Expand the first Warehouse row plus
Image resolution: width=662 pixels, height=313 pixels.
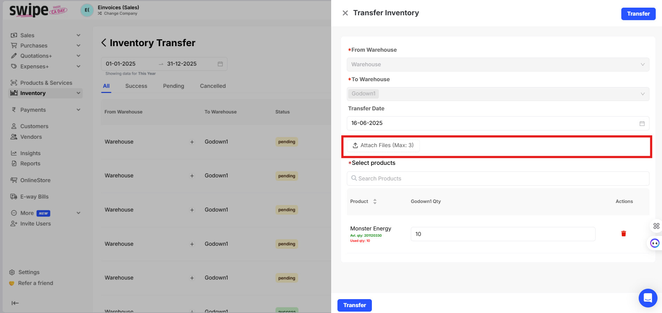click(192, 142)
